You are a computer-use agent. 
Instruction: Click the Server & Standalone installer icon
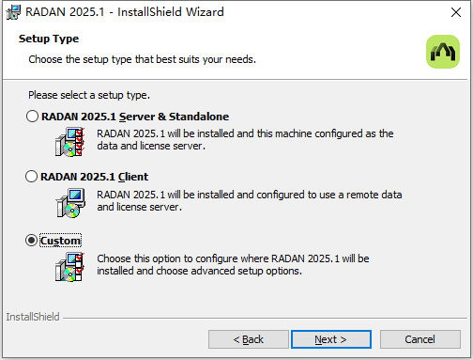click(70, 142)
